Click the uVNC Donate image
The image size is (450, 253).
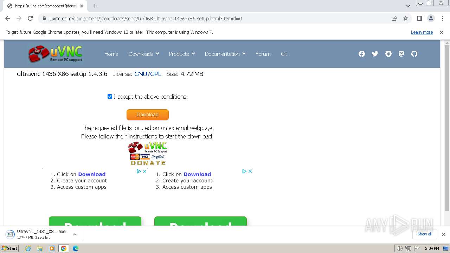tap(148, 154)
